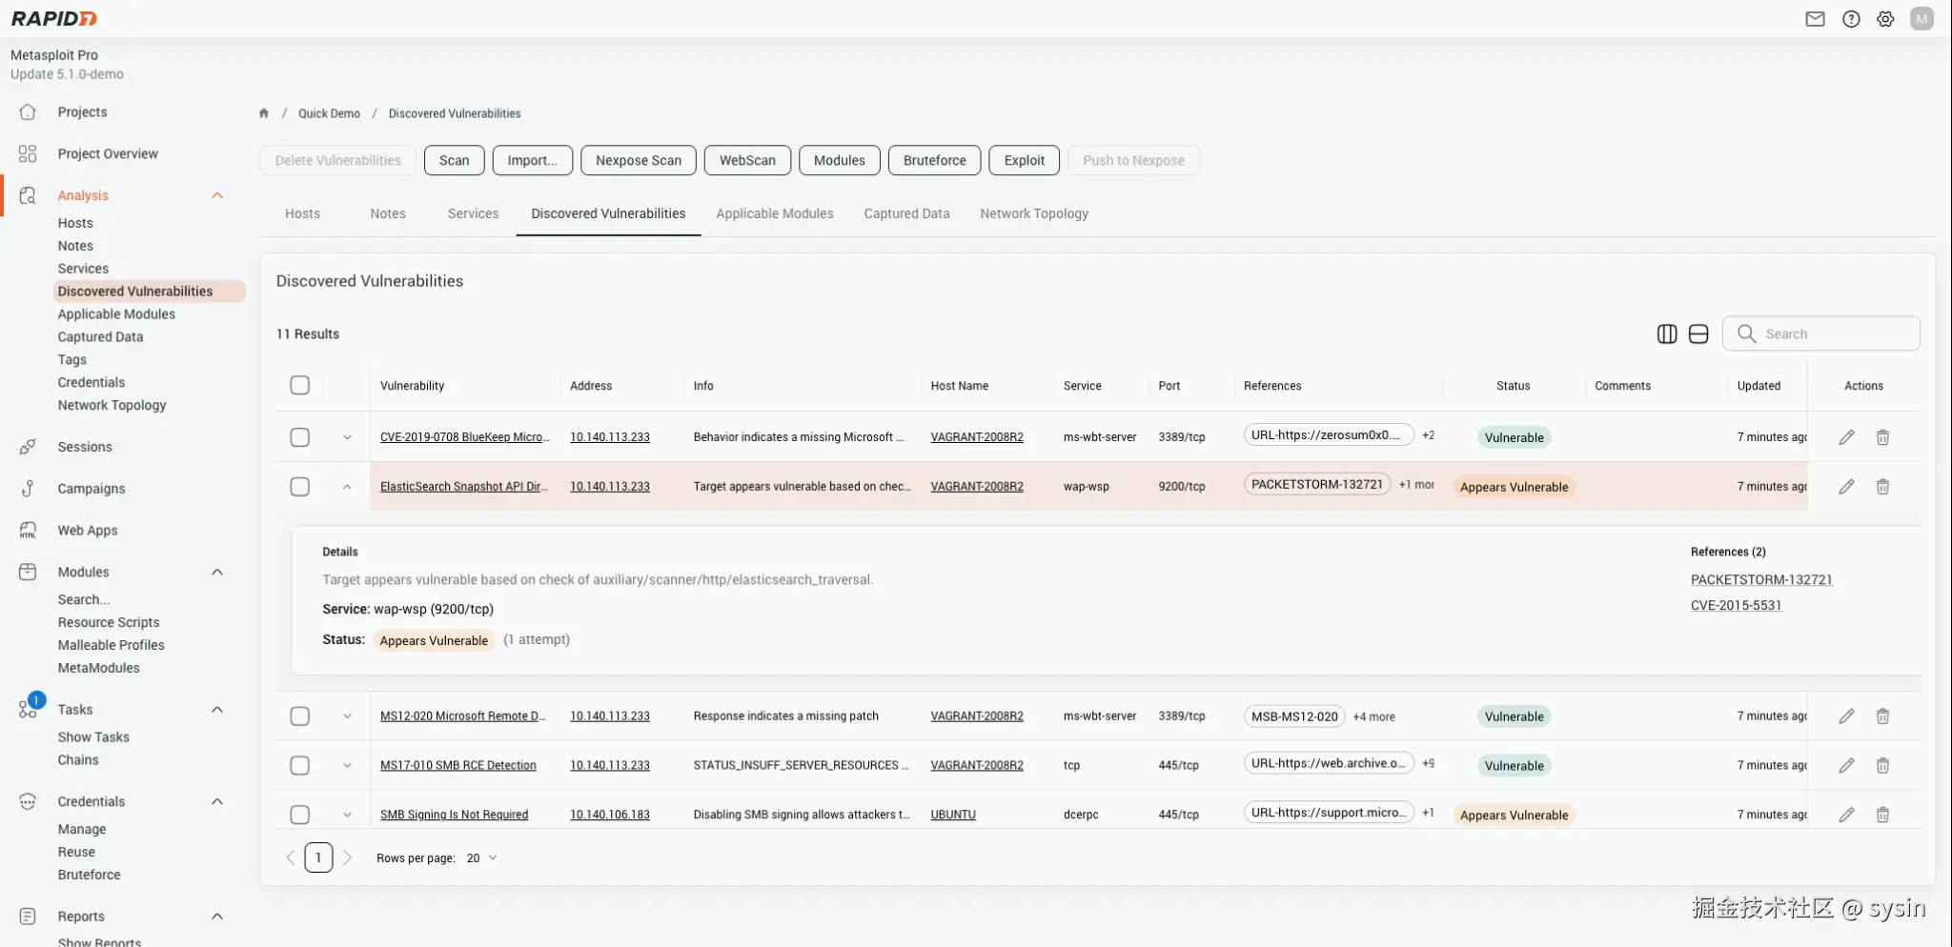
Task: Edit the MS12-020 Microsoft Remote row
Action: pos(1846,716)
